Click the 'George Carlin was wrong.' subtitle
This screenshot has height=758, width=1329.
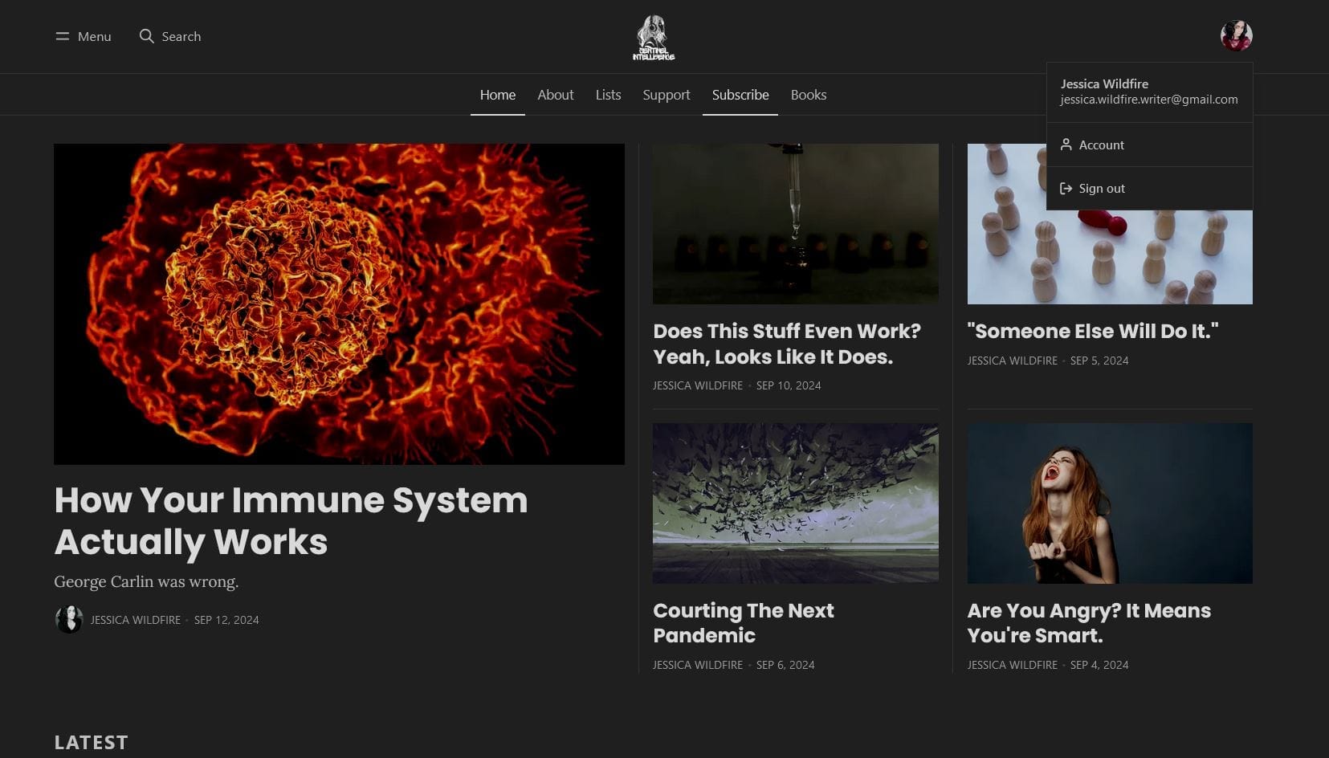(x=146, y=581)
